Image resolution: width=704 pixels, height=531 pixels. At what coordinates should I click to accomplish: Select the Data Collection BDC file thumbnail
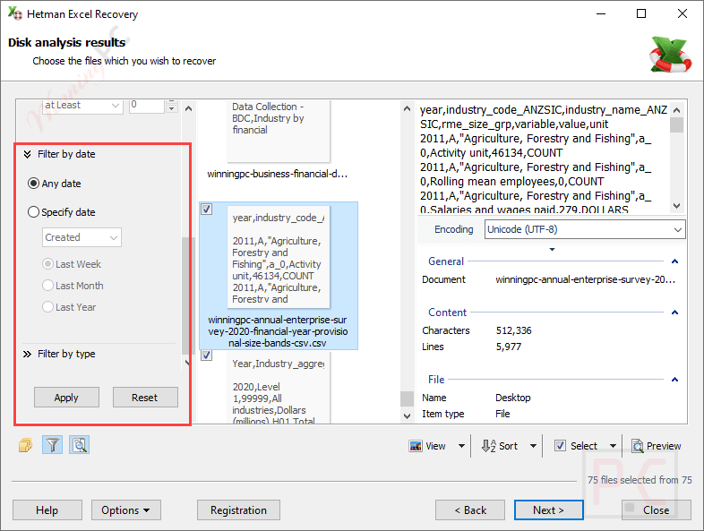click(279, 131)
